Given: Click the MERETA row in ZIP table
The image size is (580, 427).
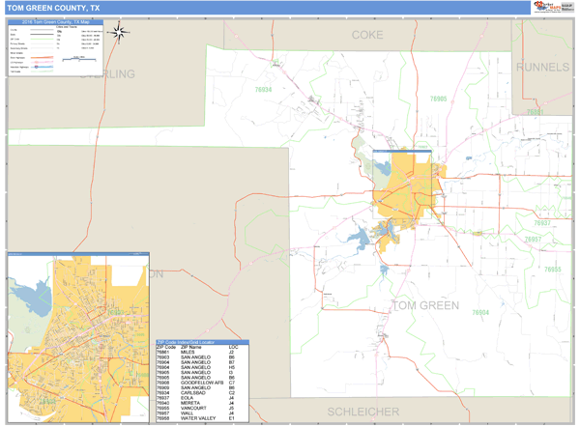Looking at the screenshot, I should pos(202,403).
